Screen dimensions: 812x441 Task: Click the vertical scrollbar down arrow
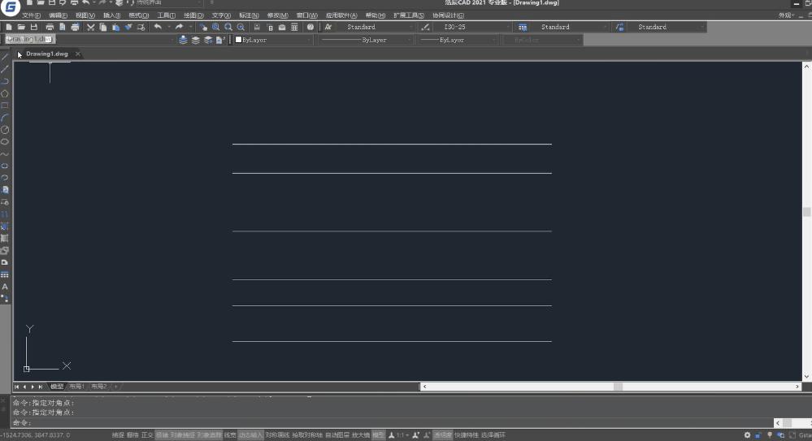point(806,376)
